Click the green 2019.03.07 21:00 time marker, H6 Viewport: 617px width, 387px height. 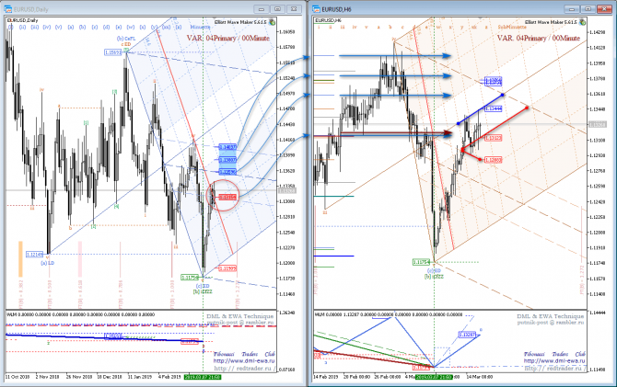(x=435, y=377)
